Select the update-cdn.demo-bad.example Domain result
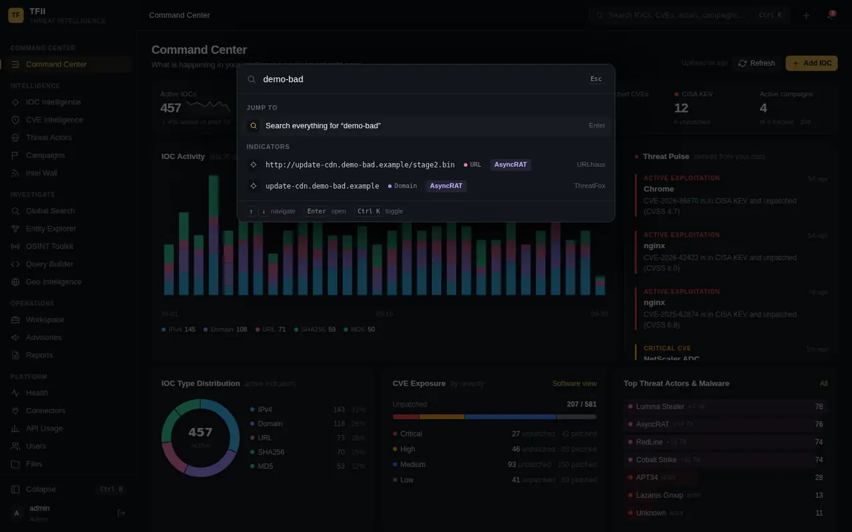The width and height of the screenshot is (852, 532). (x=426, y=186)
